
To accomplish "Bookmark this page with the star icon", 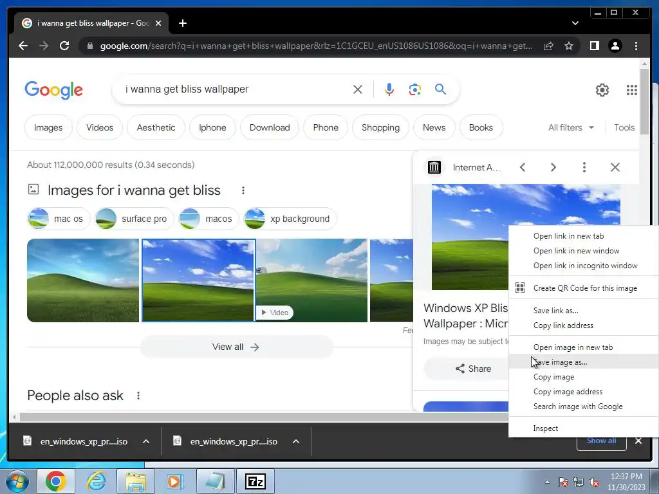I will point(569,46).
